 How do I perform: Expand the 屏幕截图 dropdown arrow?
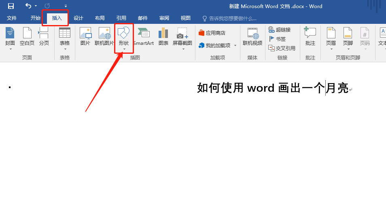point(183,49)
